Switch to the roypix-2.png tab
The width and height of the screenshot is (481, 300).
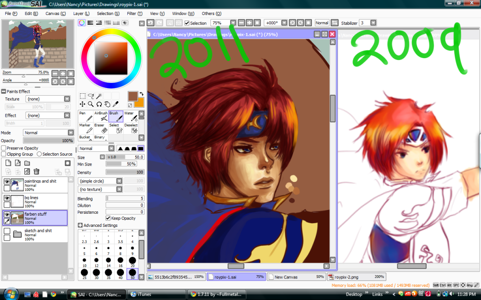tap(356, 277)
